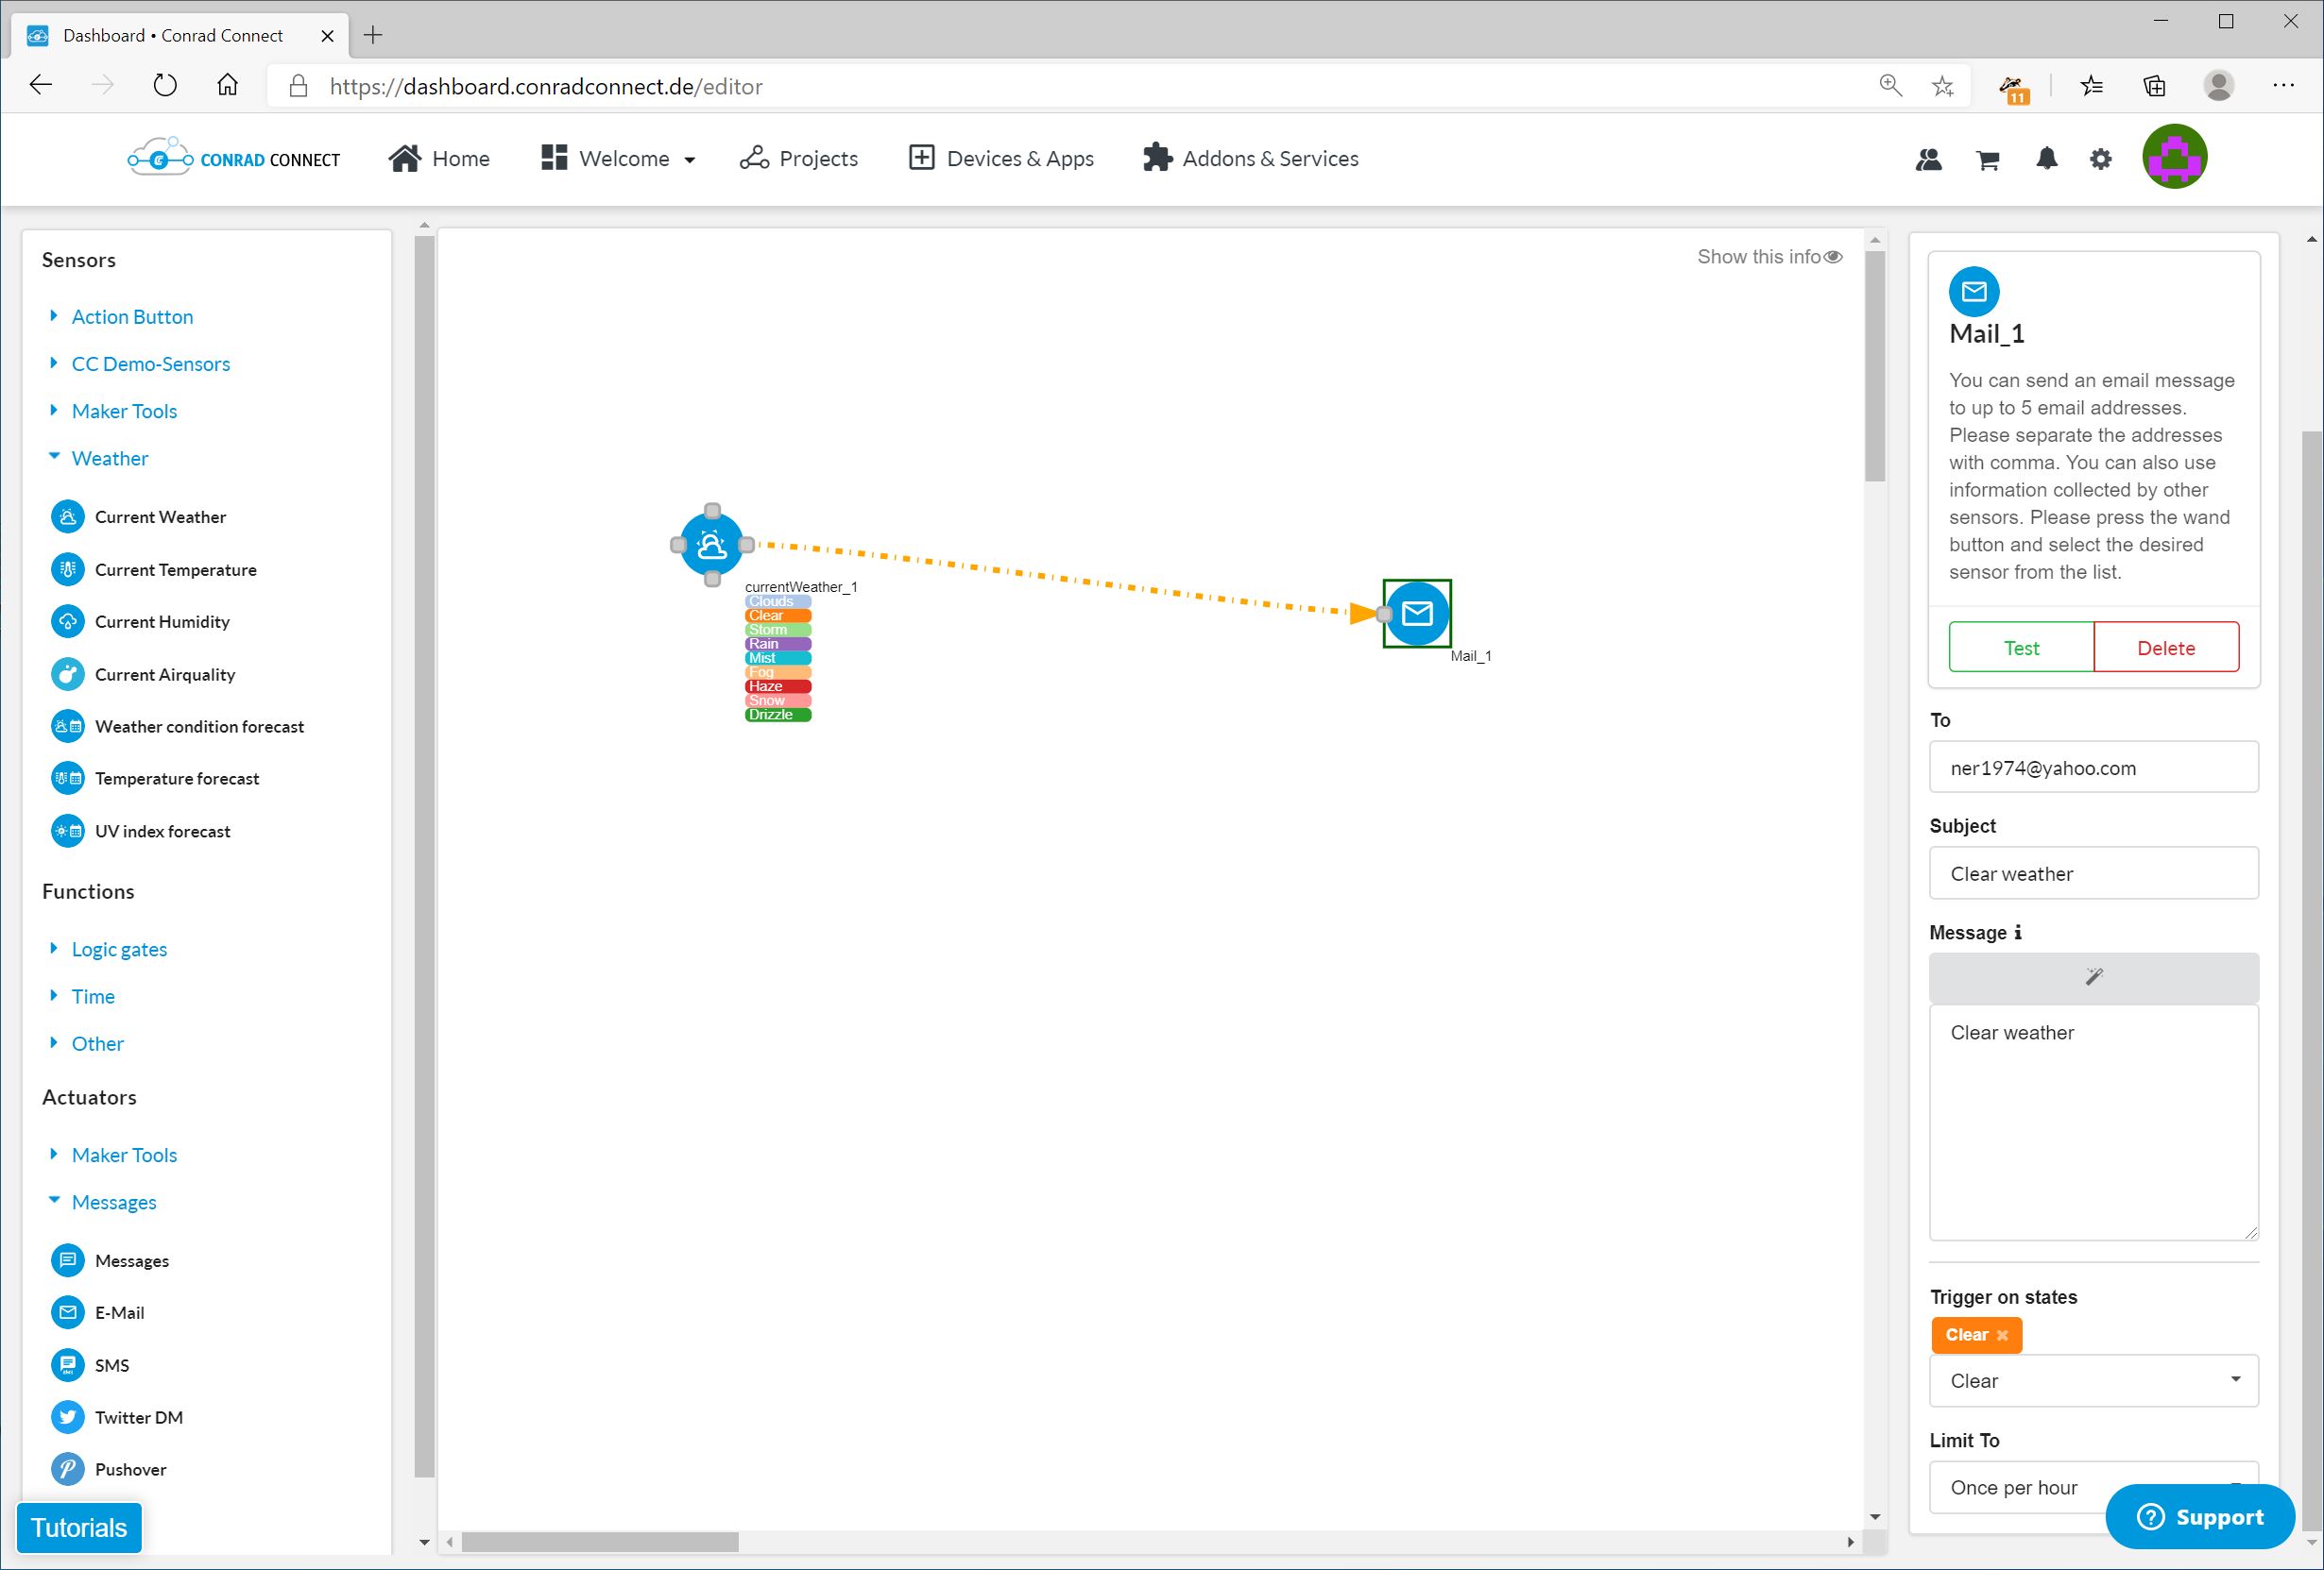Click the Mail_1 node on canvas

tap(1417, 614)
